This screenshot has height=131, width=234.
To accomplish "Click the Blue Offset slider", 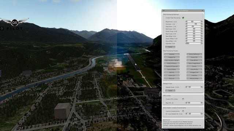I will pos(194,41).
